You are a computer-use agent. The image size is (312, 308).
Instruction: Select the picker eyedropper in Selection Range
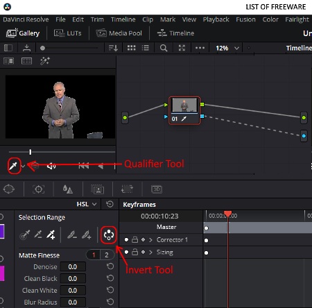25,235
